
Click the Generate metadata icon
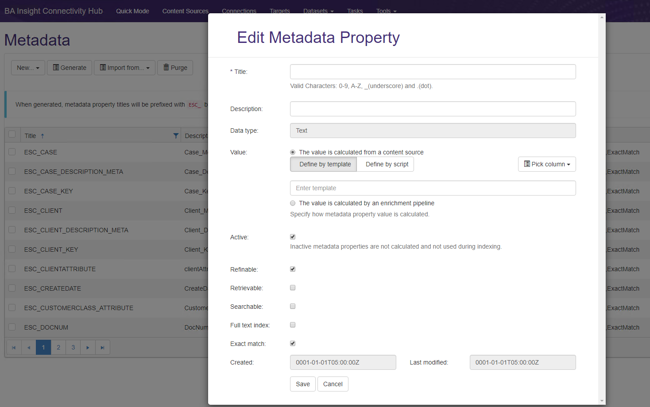coord(56,67)
